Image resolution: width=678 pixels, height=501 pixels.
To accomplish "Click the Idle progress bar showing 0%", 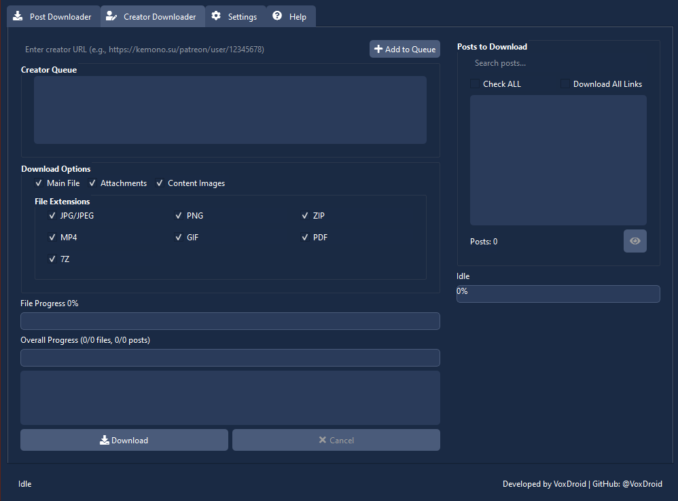I will pyautogui.click(x=558, y=293).
